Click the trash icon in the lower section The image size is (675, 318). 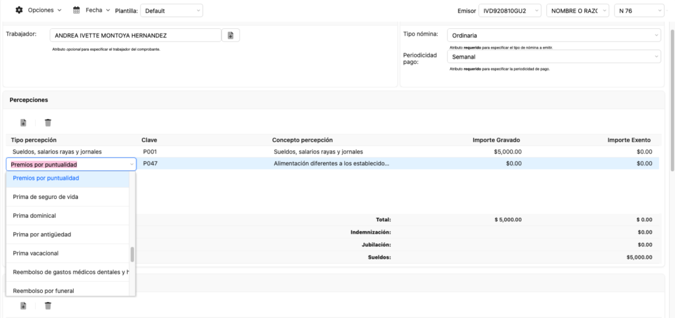[x=47, y=305]
